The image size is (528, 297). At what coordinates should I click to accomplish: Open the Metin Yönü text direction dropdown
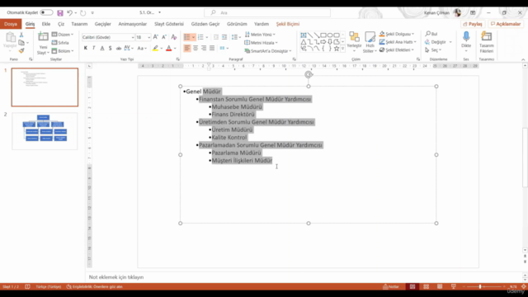pyautogui.click(x=260, y=35)
